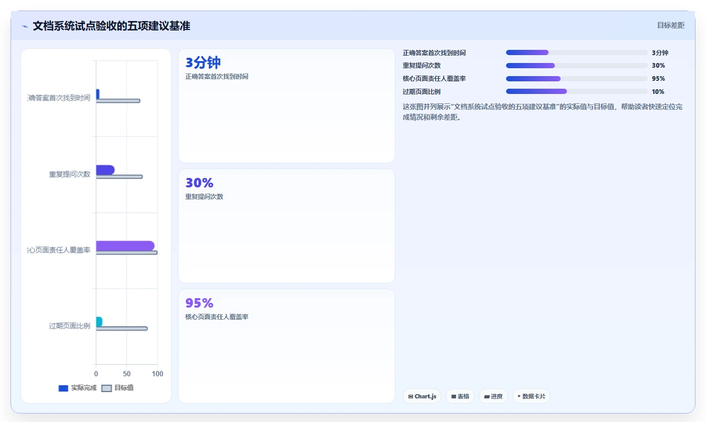Open the 30% data card
The width and height of the screenshot is (706, 422).
click(287, 226)
